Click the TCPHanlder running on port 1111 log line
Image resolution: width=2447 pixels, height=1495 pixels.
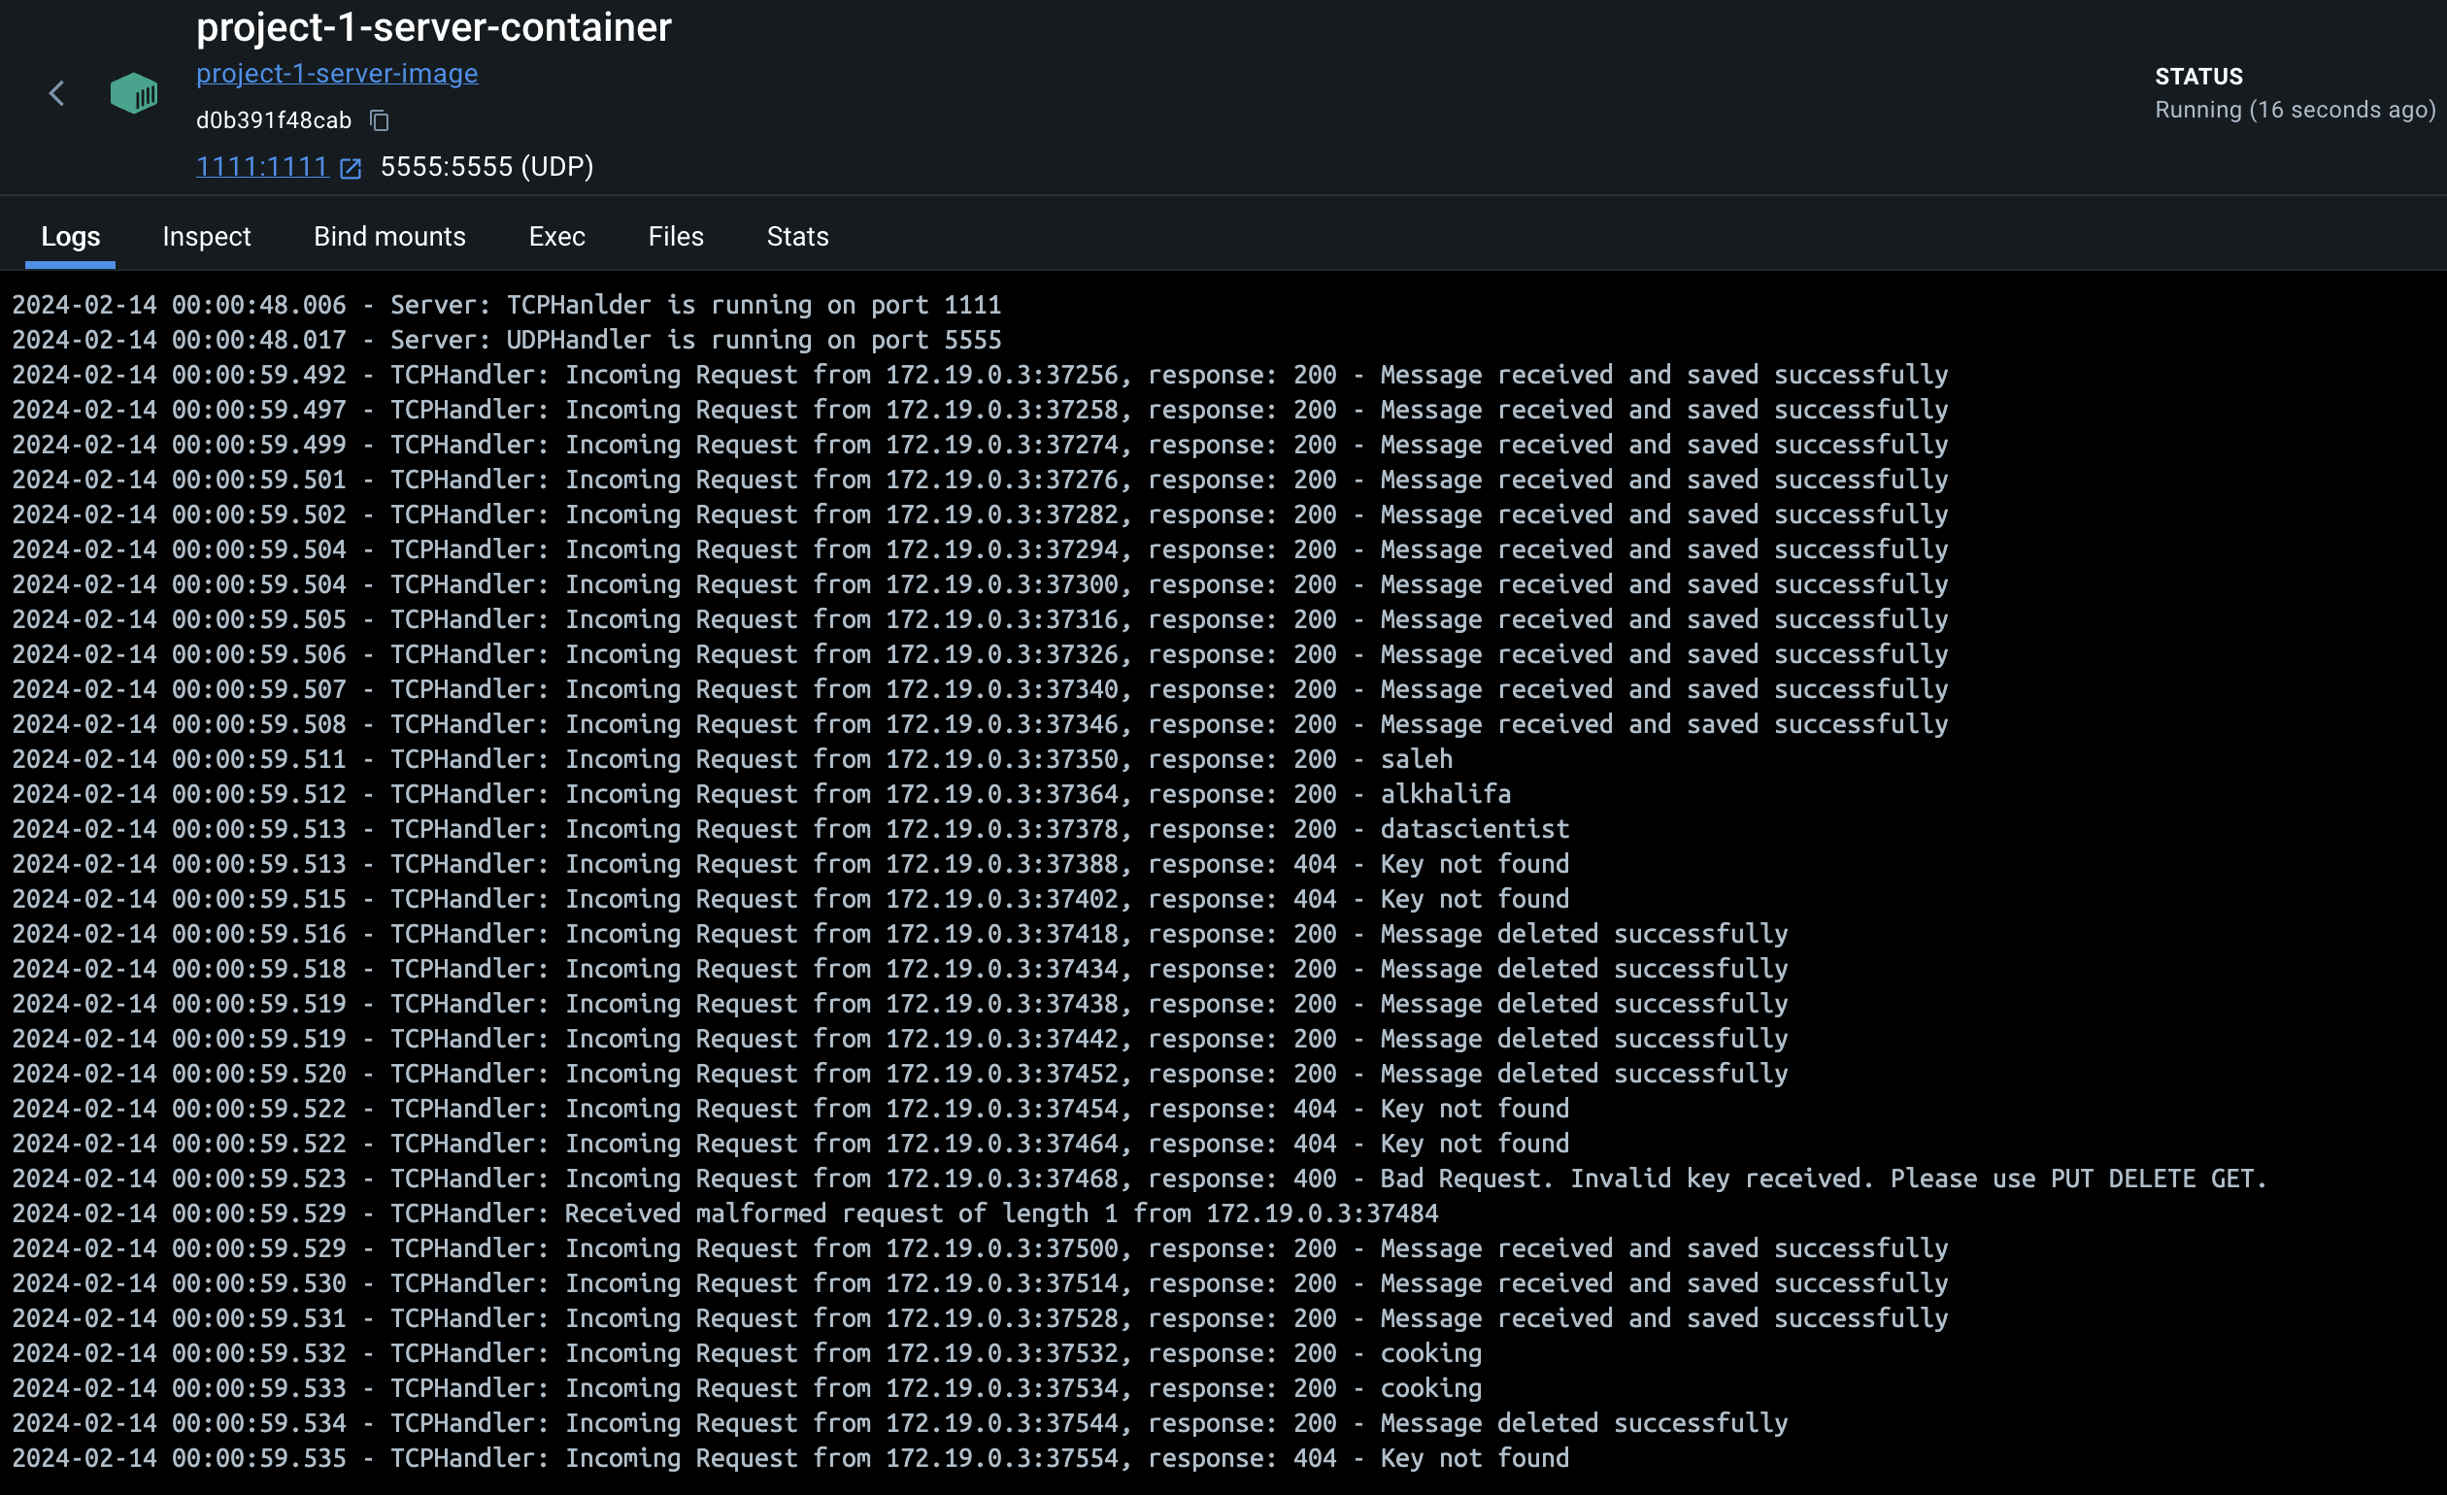(x=507, y=305)
